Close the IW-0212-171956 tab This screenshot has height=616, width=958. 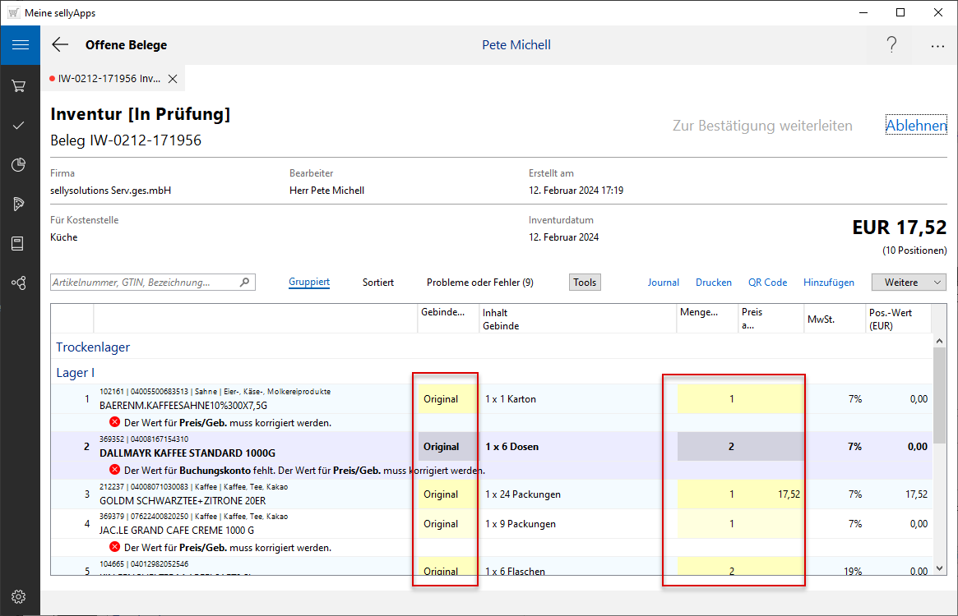[173, 79]
